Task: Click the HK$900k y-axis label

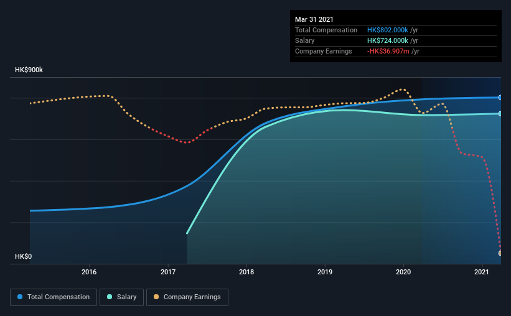Action: pyautogui.click(x=29, y=70)
